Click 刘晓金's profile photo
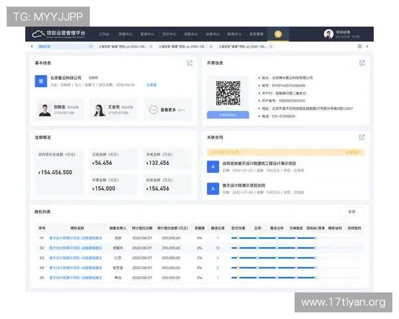The width and height of the screenshot is (399, 319). click(x=45, y=110)
